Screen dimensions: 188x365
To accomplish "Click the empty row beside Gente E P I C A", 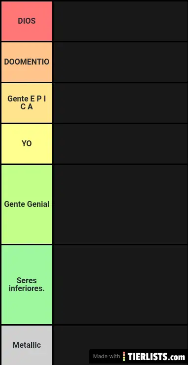I will click(x=120, y=103).
